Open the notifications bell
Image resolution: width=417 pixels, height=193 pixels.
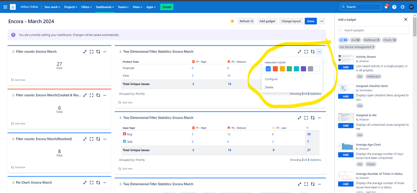pos(386,7)
